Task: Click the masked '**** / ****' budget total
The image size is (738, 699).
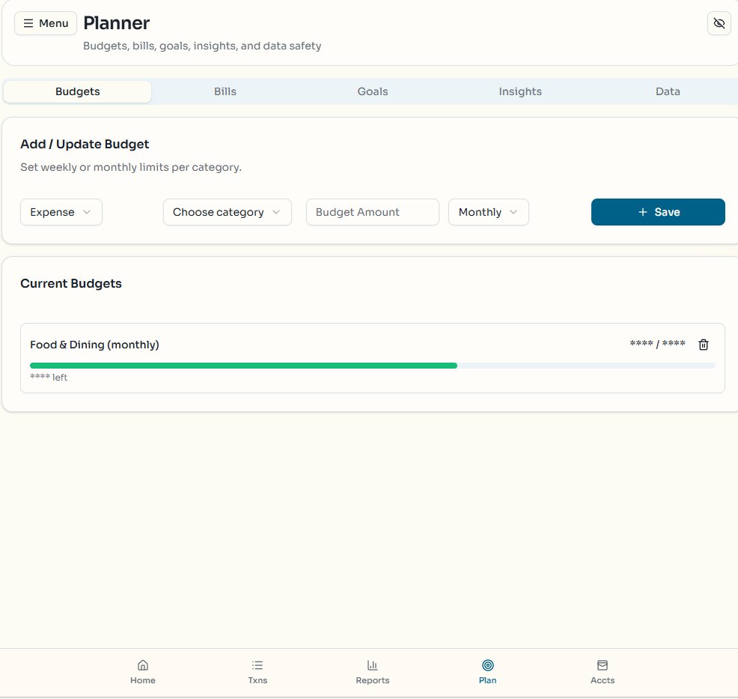Action: pos(657,344)
